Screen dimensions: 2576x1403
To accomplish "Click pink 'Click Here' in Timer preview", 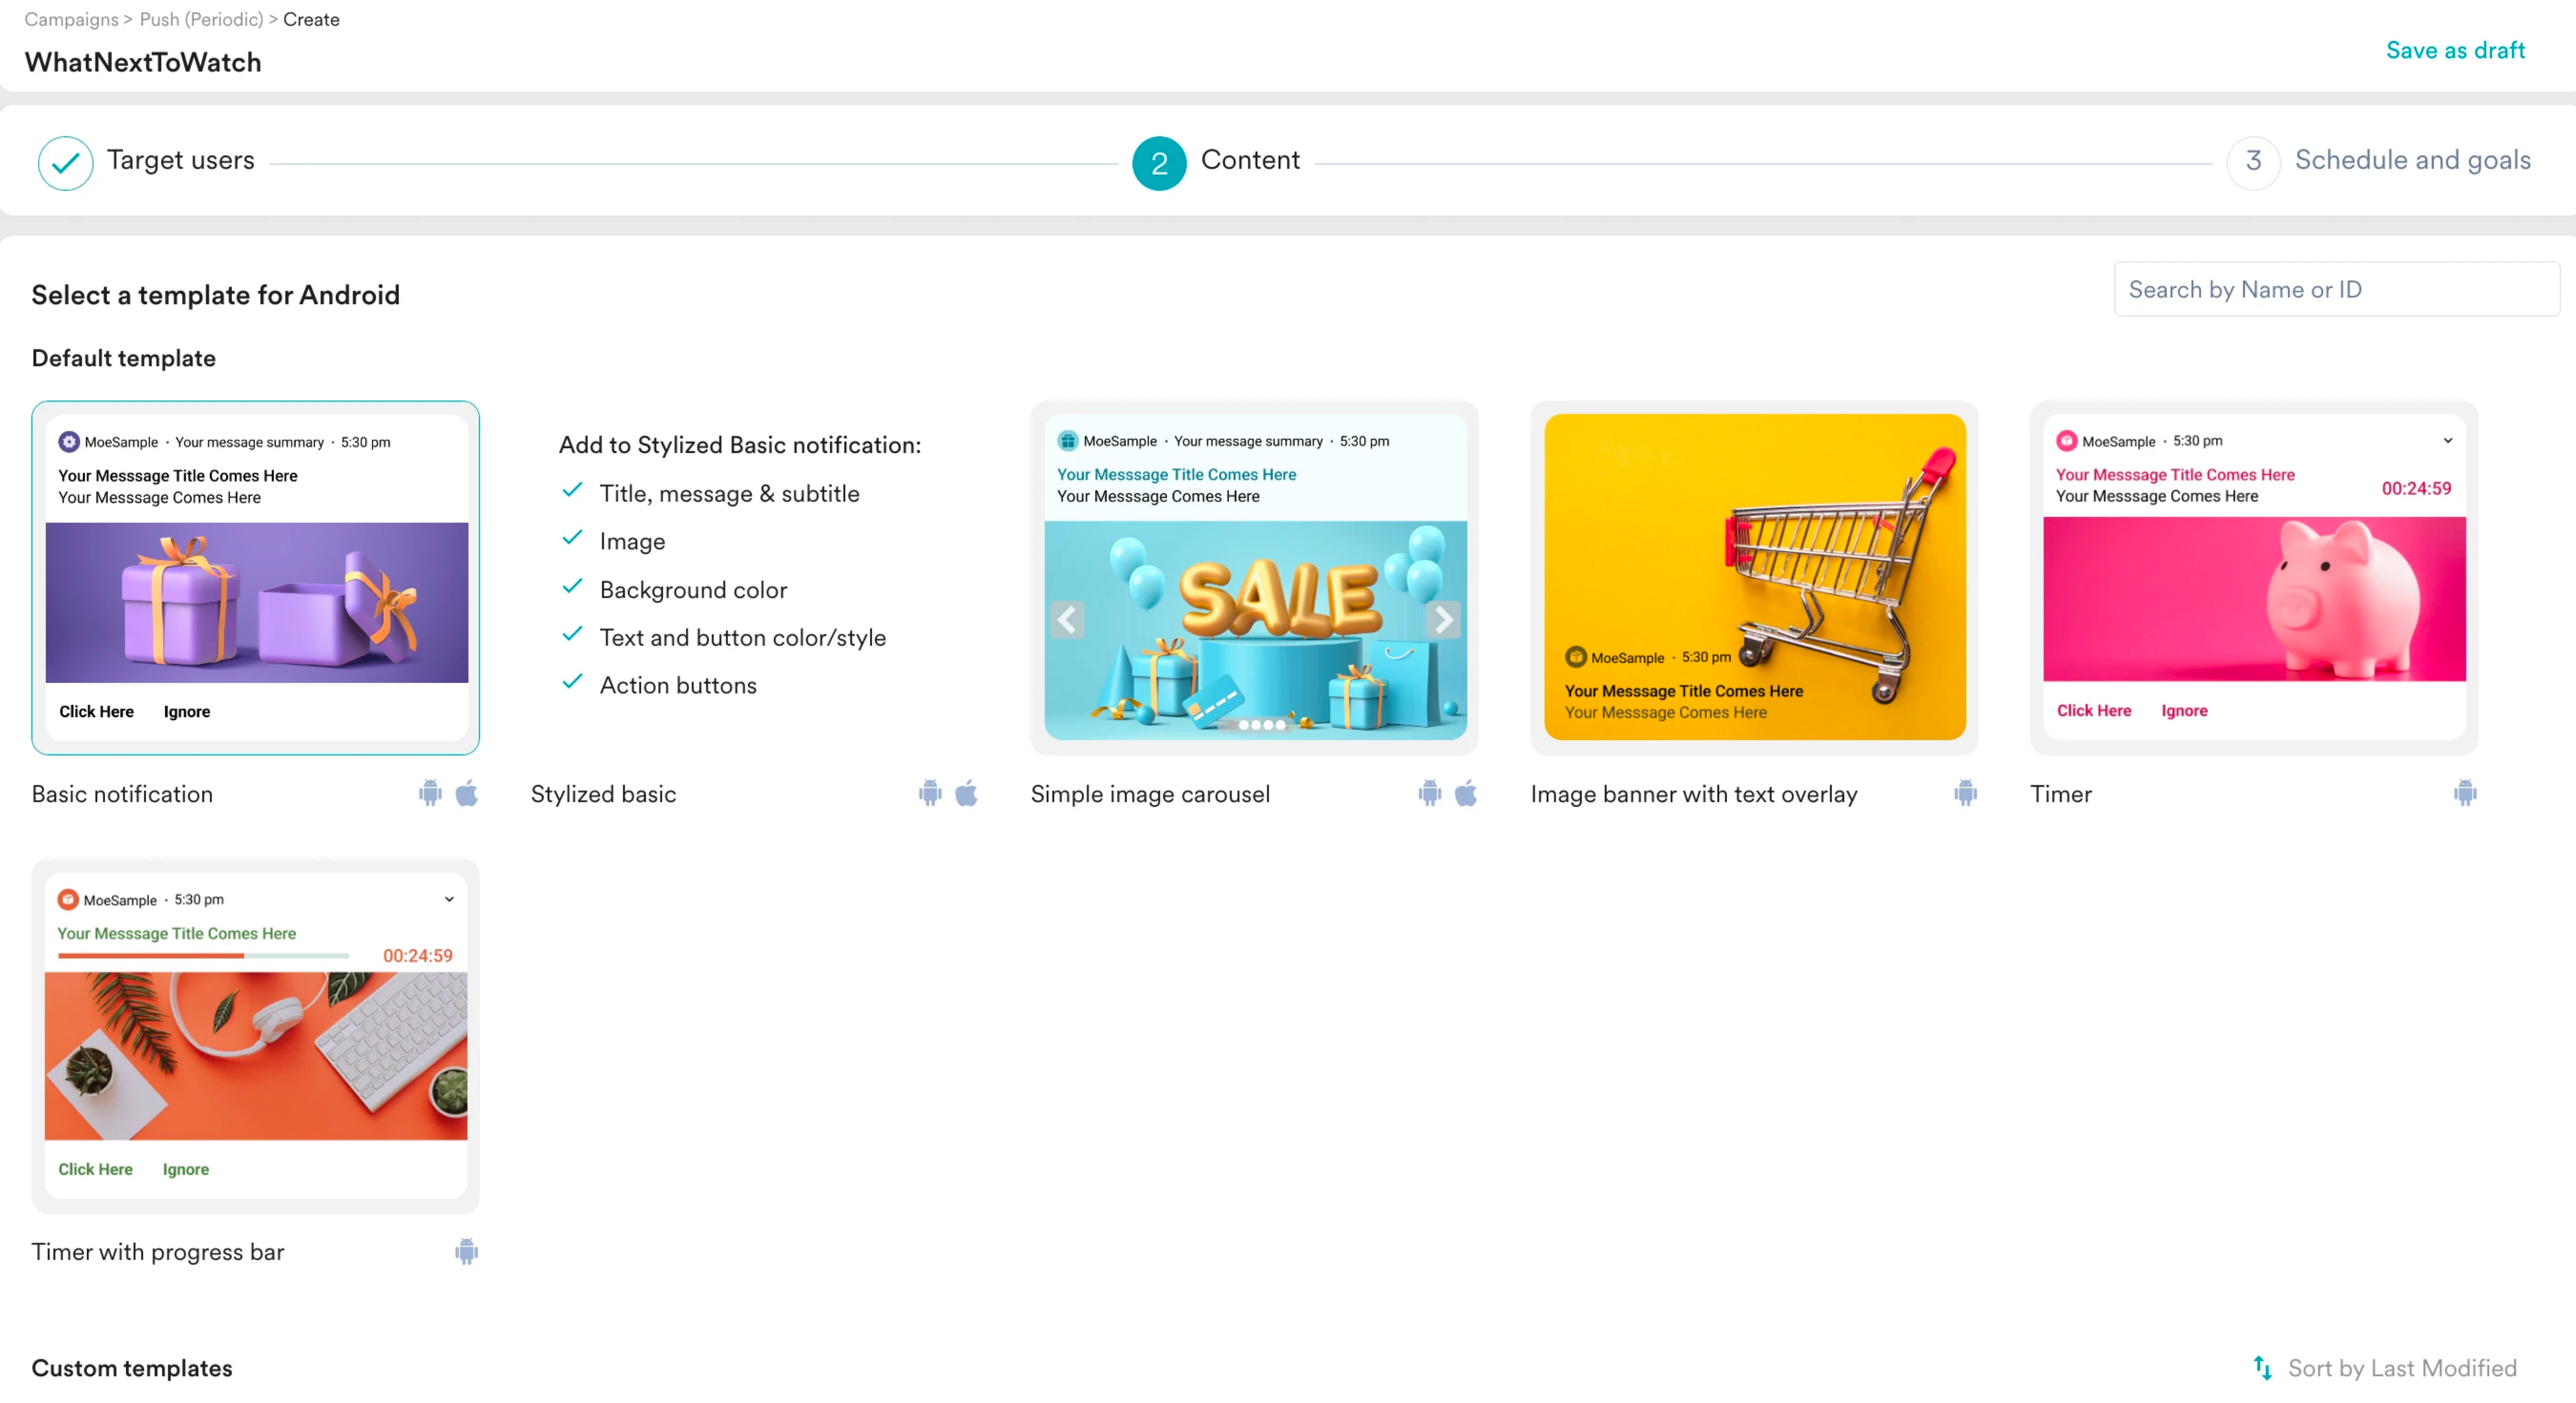I will (2093, 710).
